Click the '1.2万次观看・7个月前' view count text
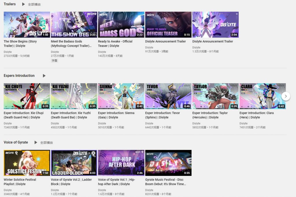The image size is (296, 197). [64, 194]
